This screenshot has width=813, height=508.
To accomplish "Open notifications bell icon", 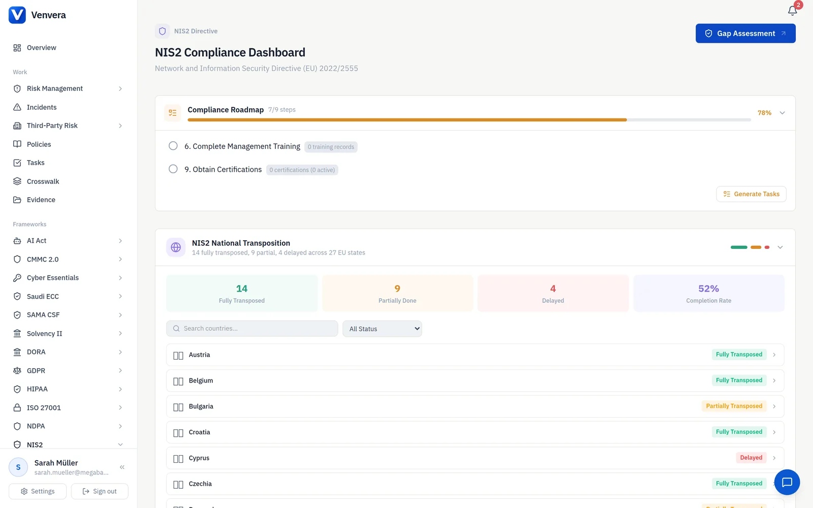I will pyautogui.click(x=792, y=11).
